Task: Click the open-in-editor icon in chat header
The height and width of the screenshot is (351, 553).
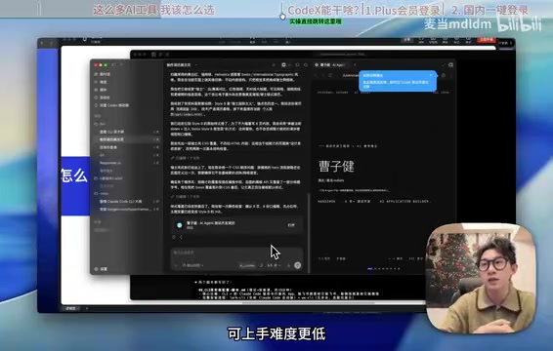Action: pyautogui.click(x=284, y=65)
